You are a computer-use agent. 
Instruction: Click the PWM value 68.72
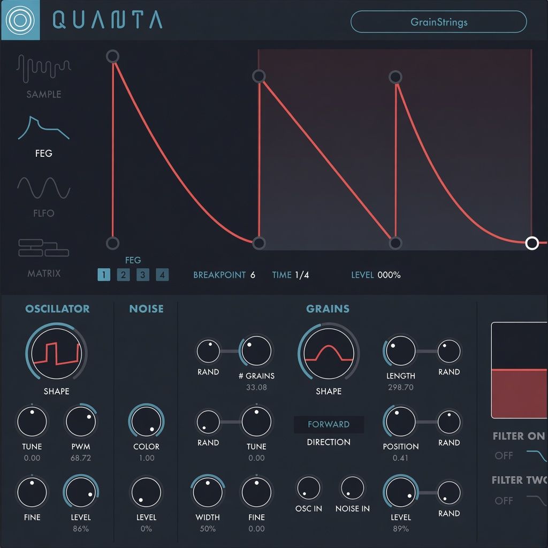coord(81,458)
